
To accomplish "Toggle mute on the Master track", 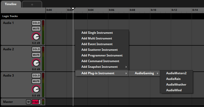I will (x=29, y=102).
